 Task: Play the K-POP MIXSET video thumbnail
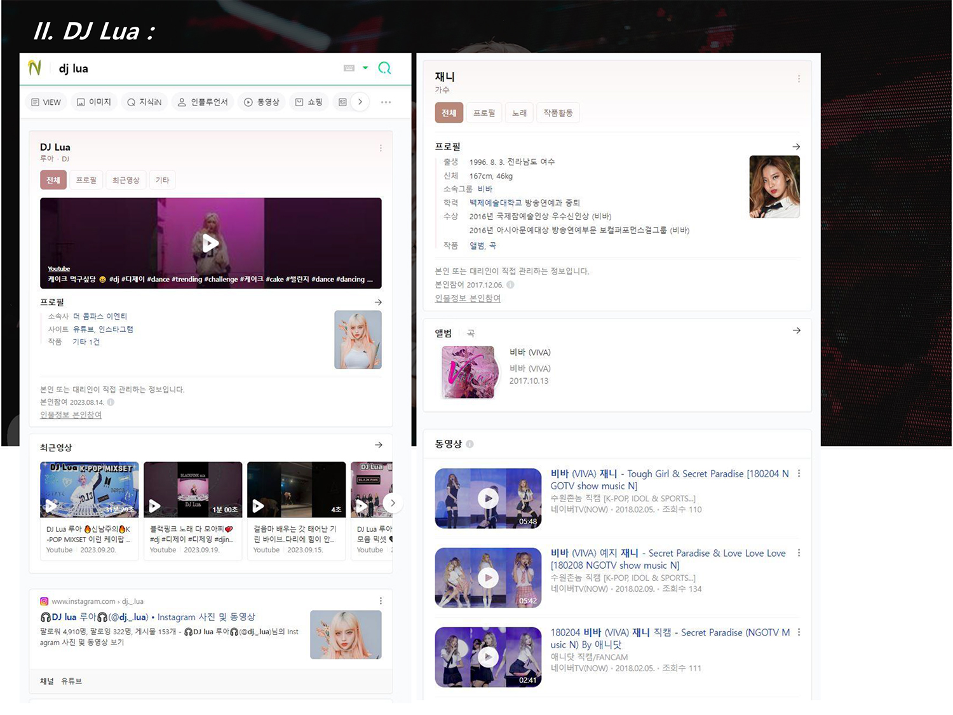click(x=90, y=489)
